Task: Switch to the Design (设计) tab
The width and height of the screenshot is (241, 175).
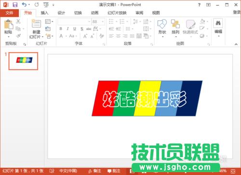Action: [x=61, y=13]
